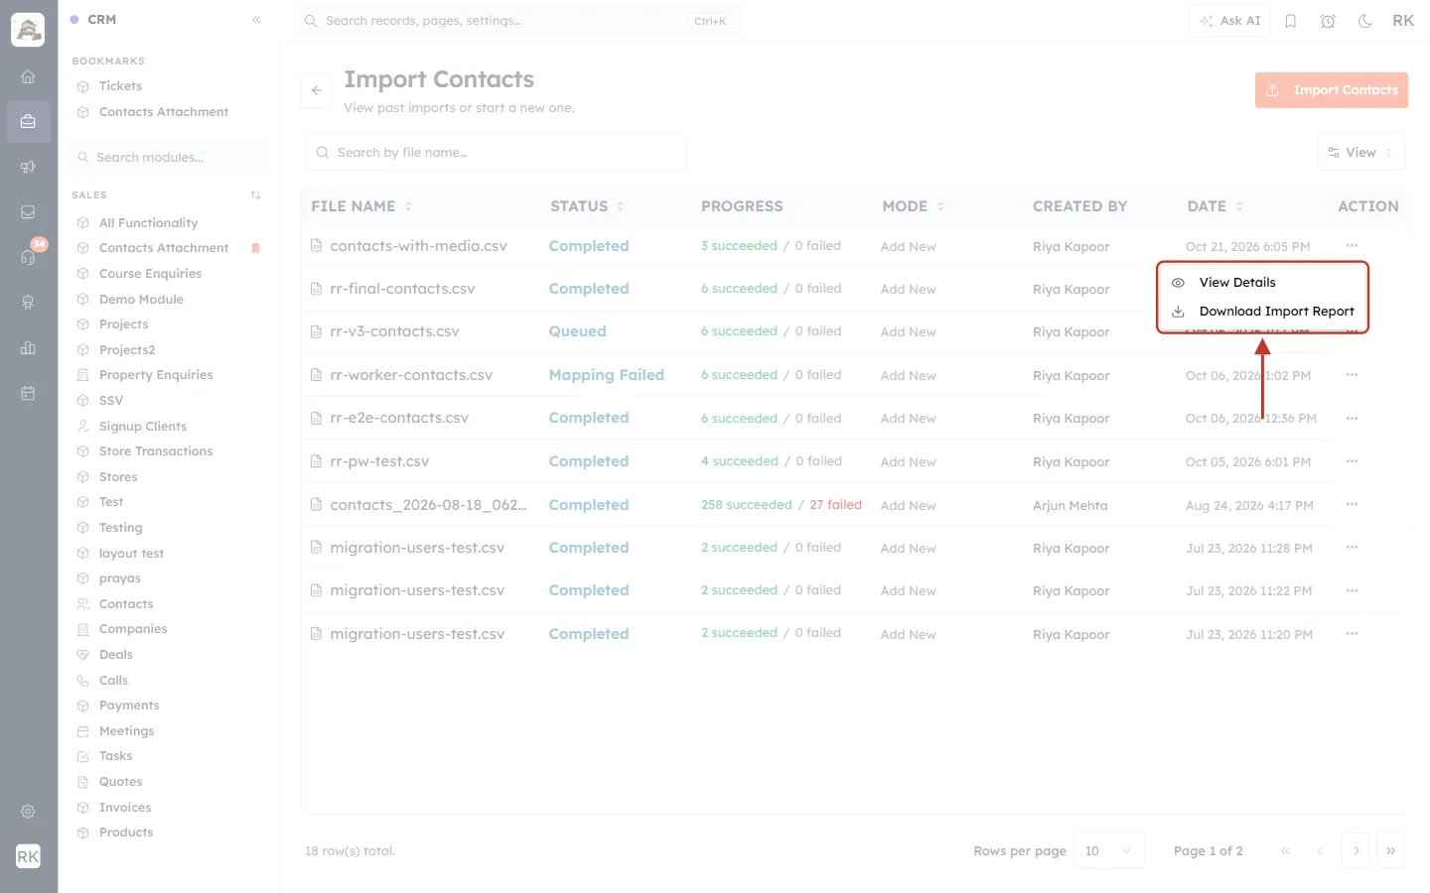Viewport: 1430px width, 893px height.
Task: Open row actions for contacts_2026-08-18 file
Action: (1352, 504)
